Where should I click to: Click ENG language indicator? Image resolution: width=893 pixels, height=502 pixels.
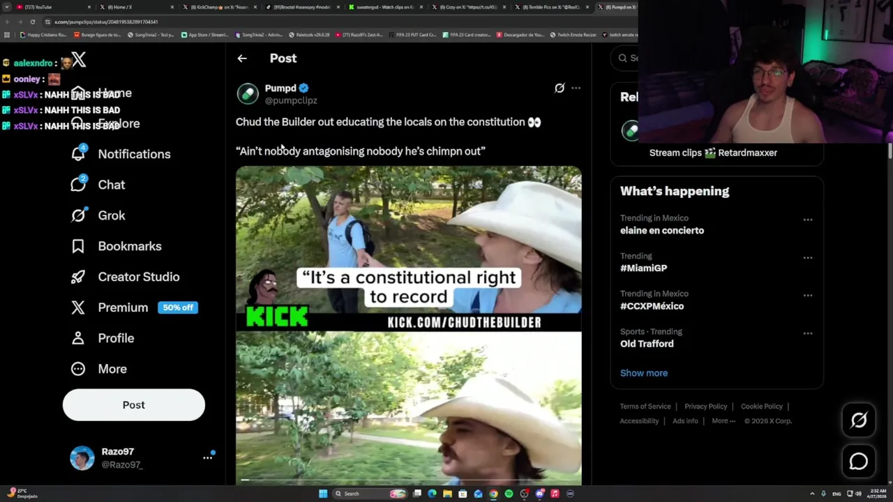(x=837, y=494)
